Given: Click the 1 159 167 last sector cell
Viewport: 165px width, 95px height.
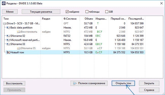Looking at the screenshot, I should click(138, 40).
